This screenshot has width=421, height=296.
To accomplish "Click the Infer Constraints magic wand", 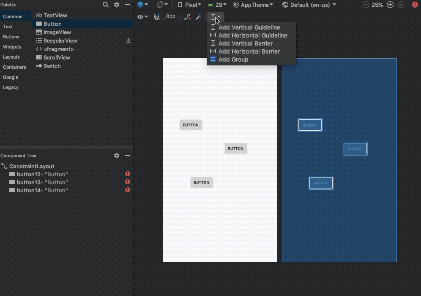I will (199, 17).
